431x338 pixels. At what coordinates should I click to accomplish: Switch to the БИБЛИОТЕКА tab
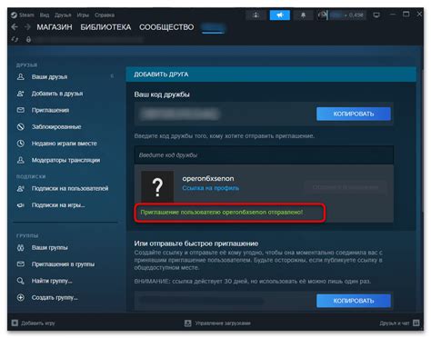pyautogui.click(x=105, y=27)
